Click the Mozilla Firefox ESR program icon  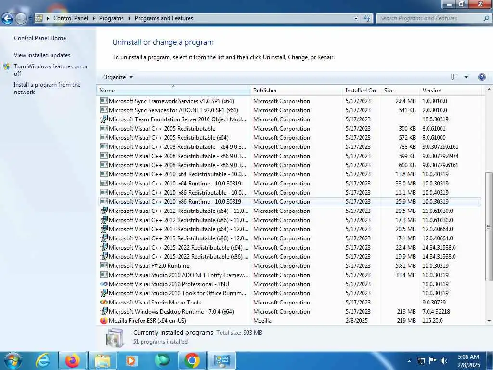[x=104, y=320]
